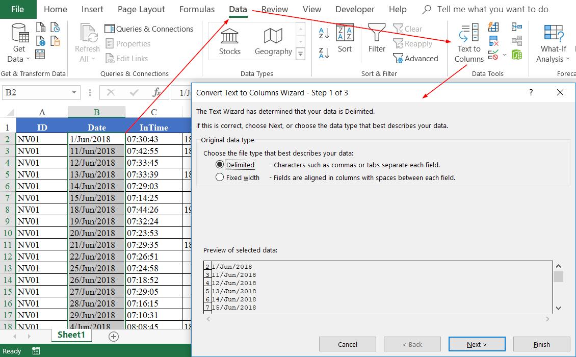Select the Sheet1 tab

click(71, 335)
